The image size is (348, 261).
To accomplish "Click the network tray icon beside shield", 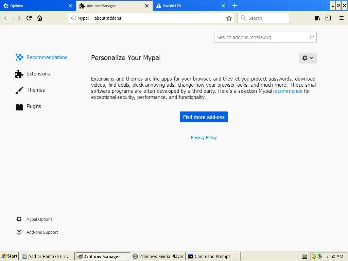I will pos(320,256).
